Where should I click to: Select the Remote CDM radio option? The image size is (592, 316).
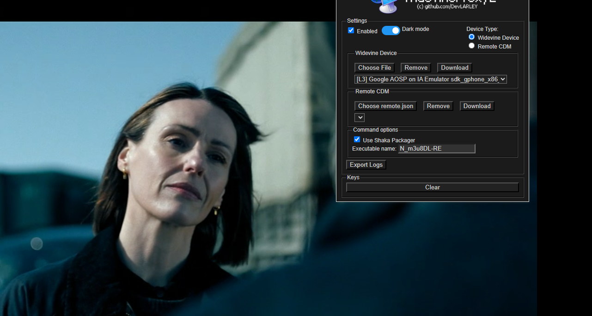click(471, 46)
